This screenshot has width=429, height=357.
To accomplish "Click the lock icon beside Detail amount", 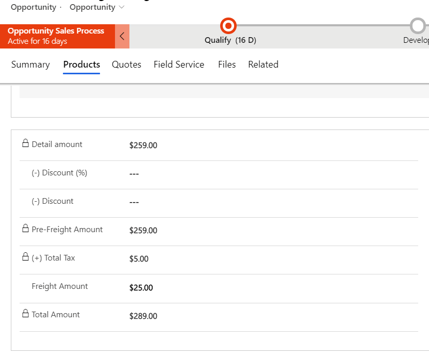I will tap(25, 143).
